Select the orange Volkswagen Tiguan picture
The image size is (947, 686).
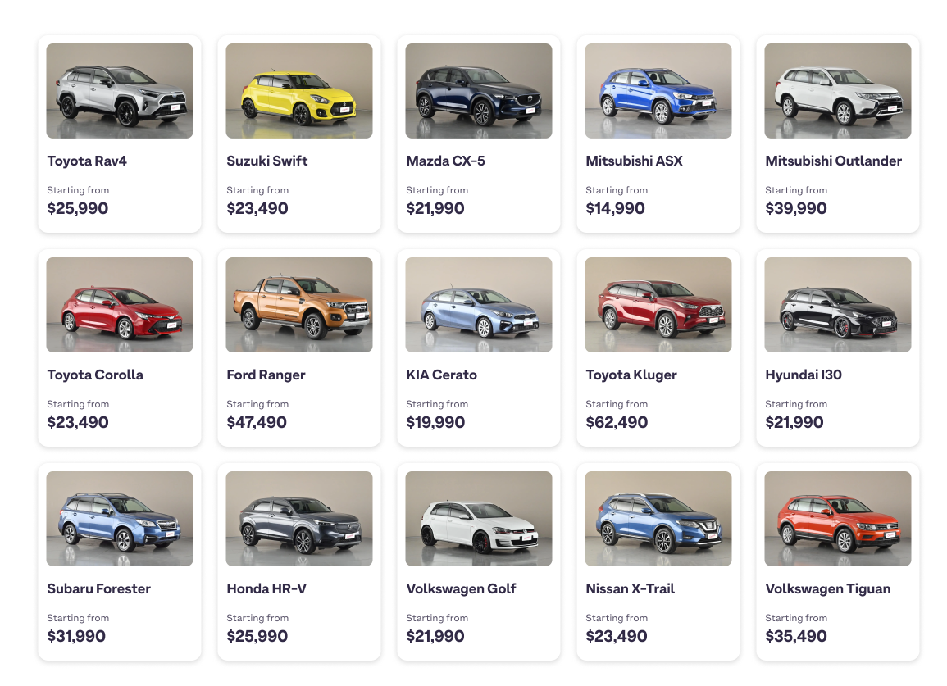click(838, 519)
